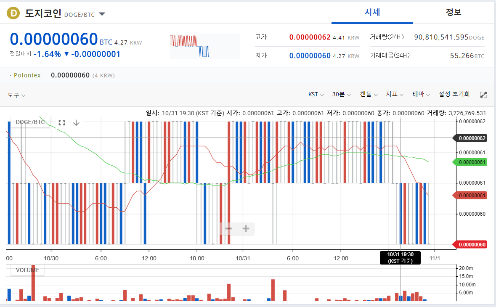The width and height of the screenshot is (496, 307).
Task: Open the 캔들 chart type dropdown
Action: click(369, 94)
